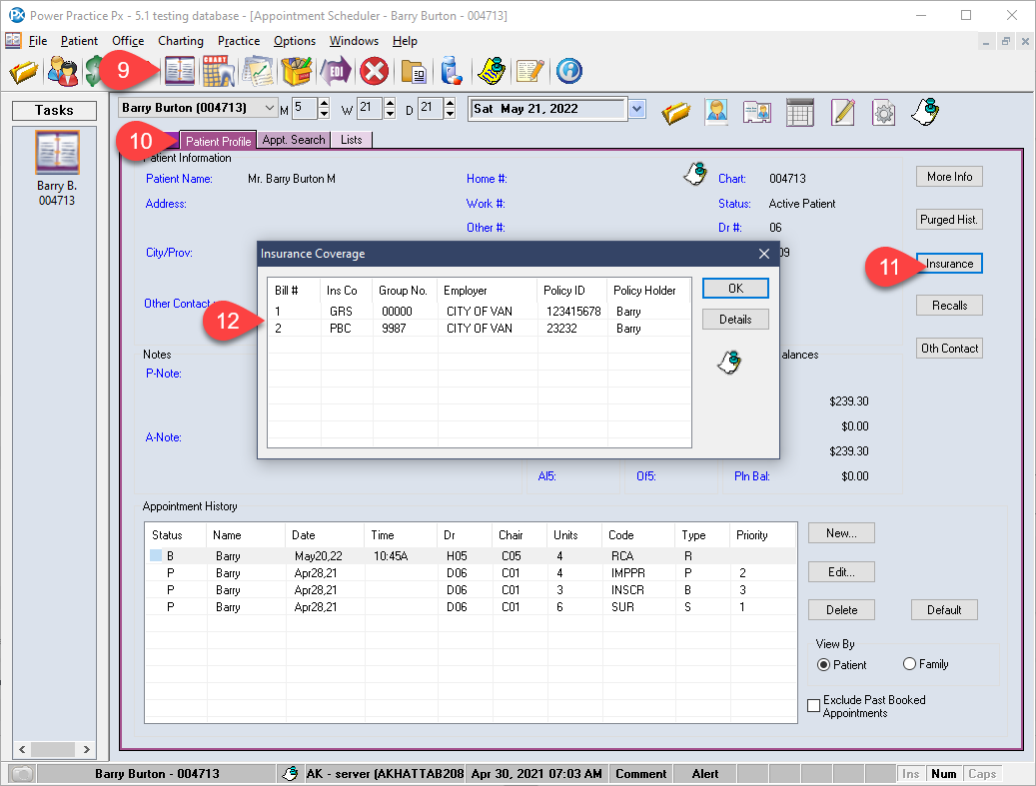Viewport: 1036px width, 786px height.
Task: Click the pinned note icon in scheduler bar
Action: coord(926,112)
